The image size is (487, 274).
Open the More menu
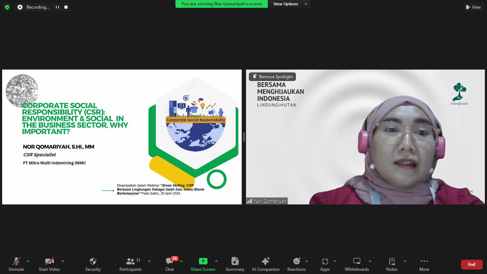click(424, 264)
